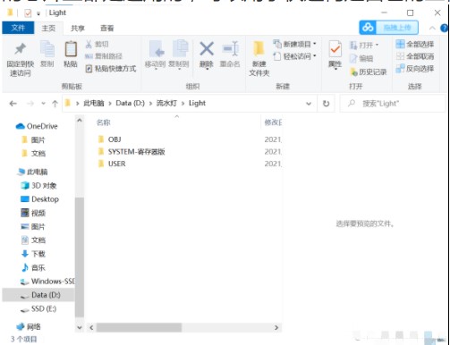Sort by the Name column header
450x345 pixels.
(x=104, y=122)
